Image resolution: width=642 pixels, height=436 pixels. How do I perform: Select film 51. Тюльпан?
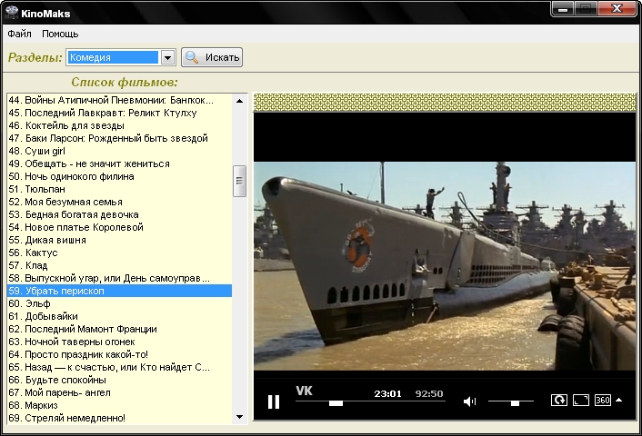(119, 189)
